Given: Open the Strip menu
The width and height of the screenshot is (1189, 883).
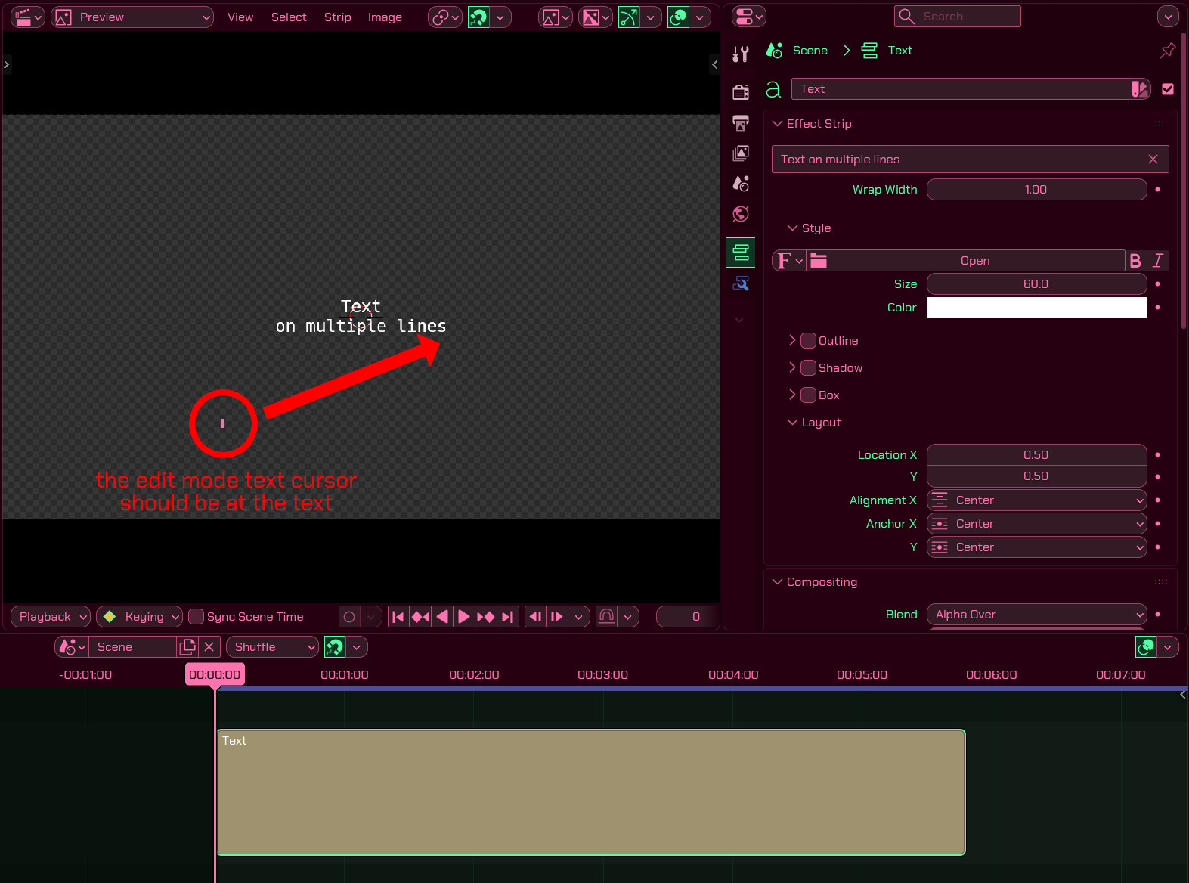Looking at the screenshot, I should pos(337,17).
